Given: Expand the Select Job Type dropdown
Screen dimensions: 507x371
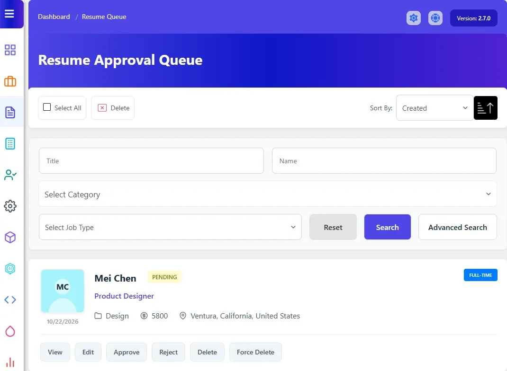Looking at the screenshot, I should click(170, 227).
